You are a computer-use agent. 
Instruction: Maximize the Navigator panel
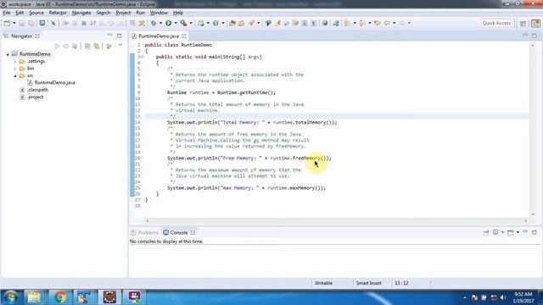click(119, 36)
